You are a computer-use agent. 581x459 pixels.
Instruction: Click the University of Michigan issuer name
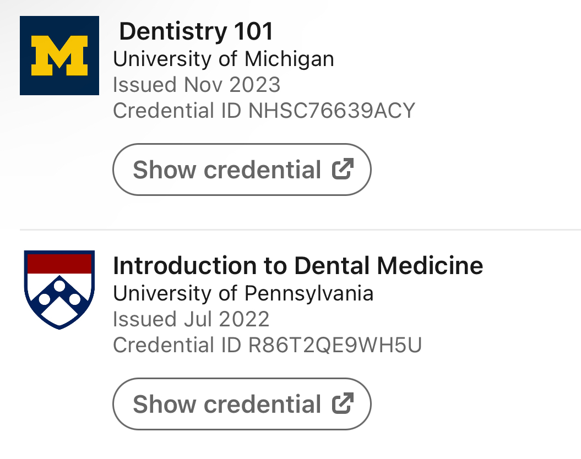click(224, 59)
